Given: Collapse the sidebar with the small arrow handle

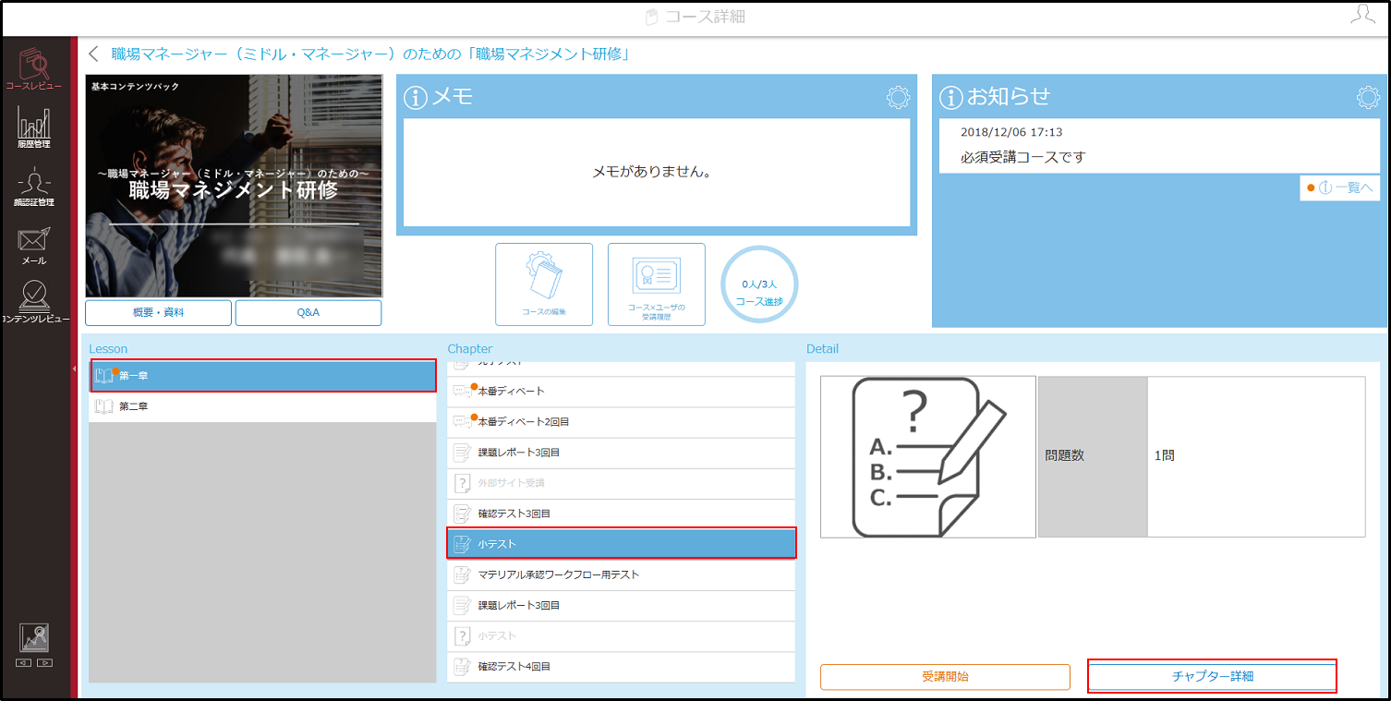Looking at the screenshot, I should click(x=74, y=369).
